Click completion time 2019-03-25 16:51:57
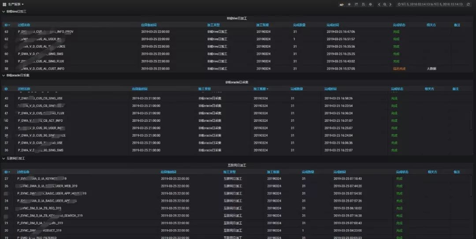Image resolution: width=476 pixels, height=239 pixels. click(x=341, y=39)
